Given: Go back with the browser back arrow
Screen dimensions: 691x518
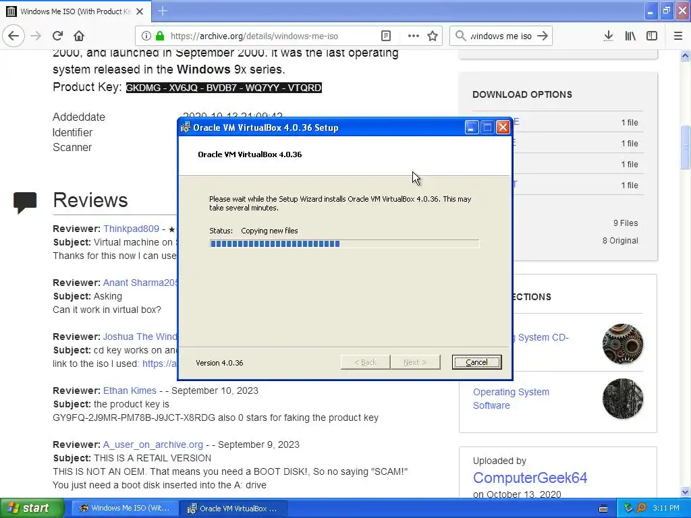Looking at the screenshot, I should click(x=13, y=36).
